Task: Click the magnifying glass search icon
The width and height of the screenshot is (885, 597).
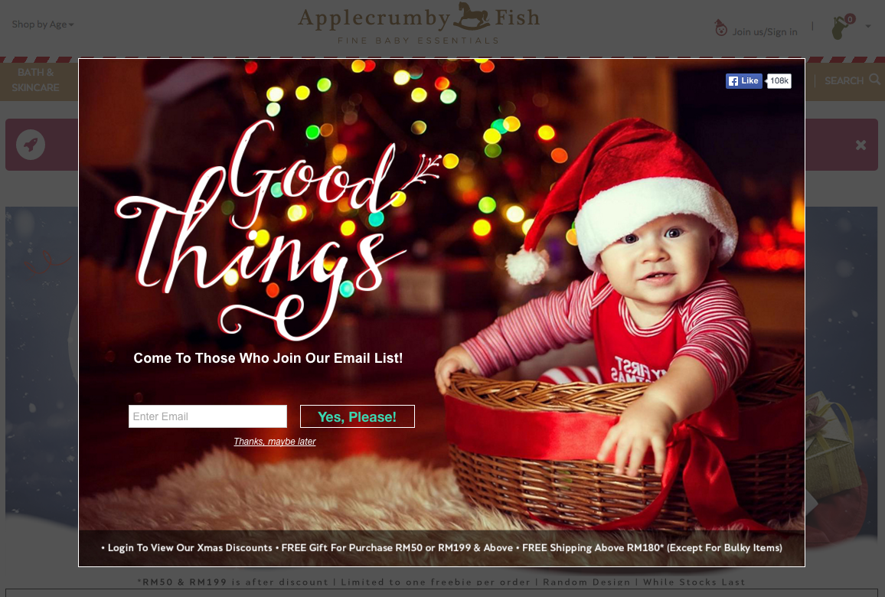Action: pos(874,80)
